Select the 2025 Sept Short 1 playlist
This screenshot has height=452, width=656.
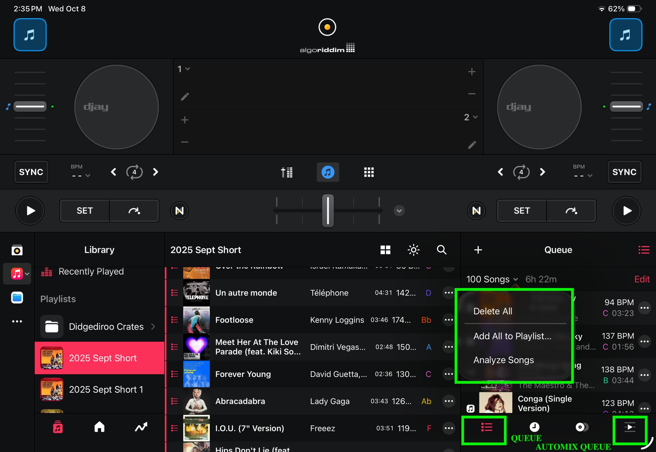(106, 389)
